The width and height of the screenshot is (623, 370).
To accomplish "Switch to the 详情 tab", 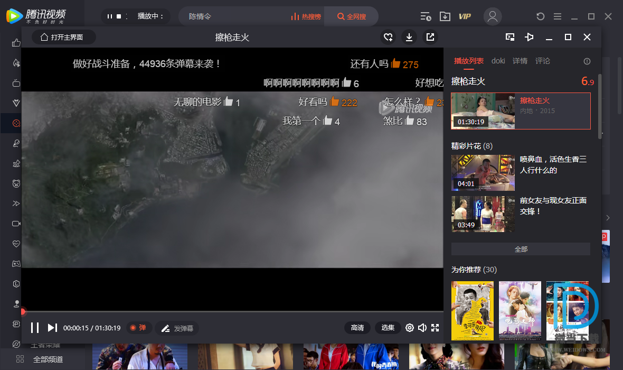I will point(520,61).
